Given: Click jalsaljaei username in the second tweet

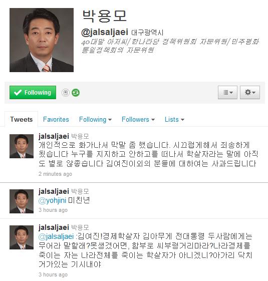Looking at the screenshot, I should (x=54, y=191).
